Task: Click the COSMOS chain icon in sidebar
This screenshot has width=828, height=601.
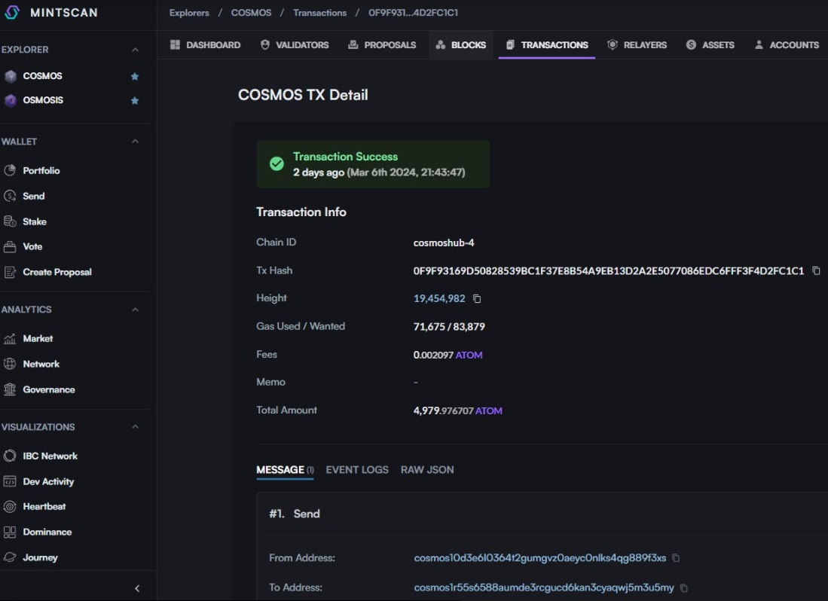Action: point(10,76)
